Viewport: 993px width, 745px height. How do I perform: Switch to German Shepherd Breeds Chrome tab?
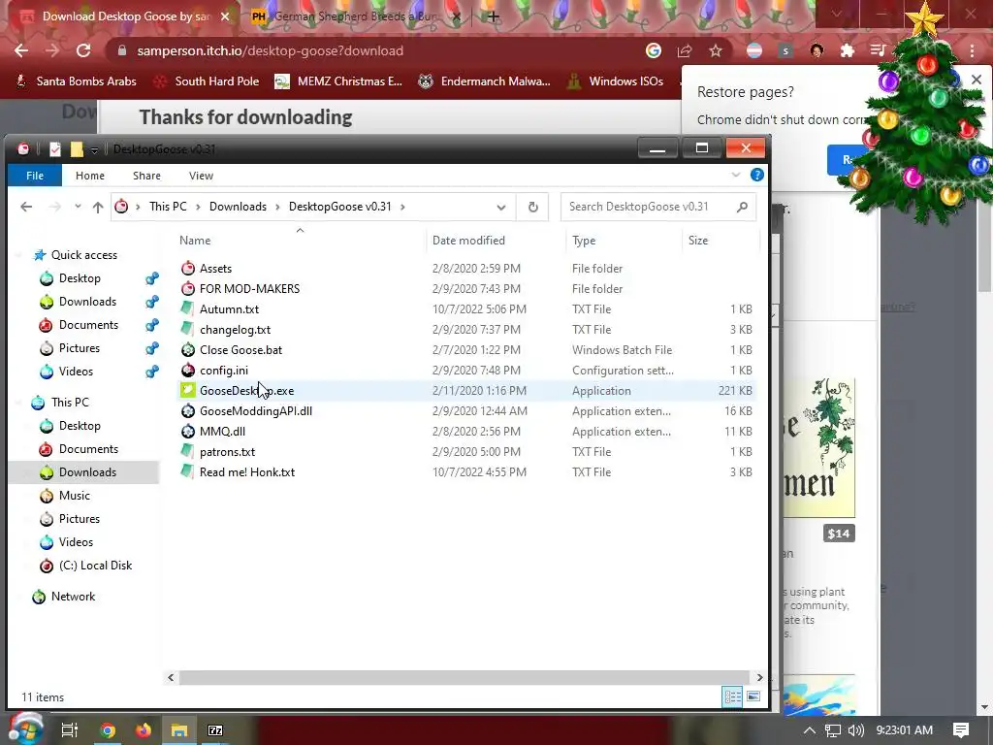click(x=356, y=16)
